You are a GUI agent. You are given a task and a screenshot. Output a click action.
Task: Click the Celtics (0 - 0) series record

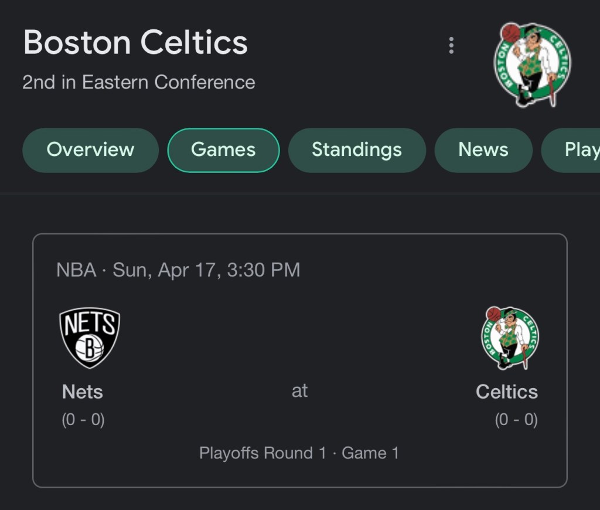coord(516,420)
